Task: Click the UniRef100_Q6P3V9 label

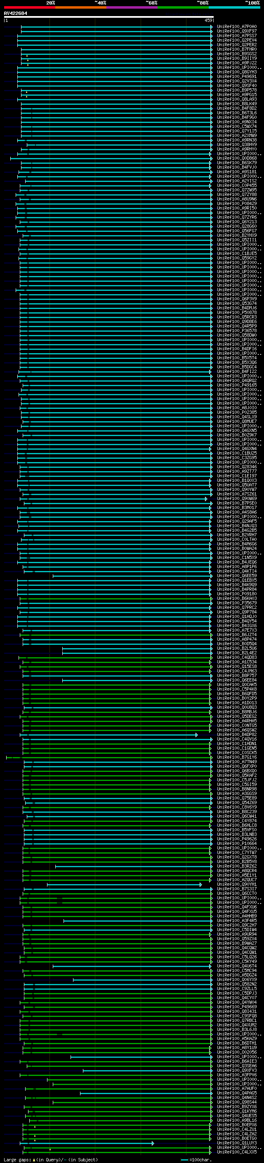Action: [236, 299]
